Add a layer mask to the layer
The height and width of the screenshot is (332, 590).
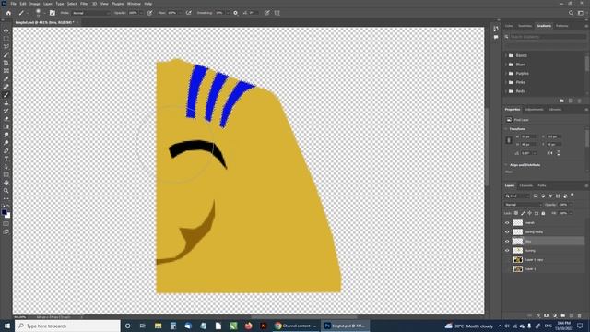547,315
